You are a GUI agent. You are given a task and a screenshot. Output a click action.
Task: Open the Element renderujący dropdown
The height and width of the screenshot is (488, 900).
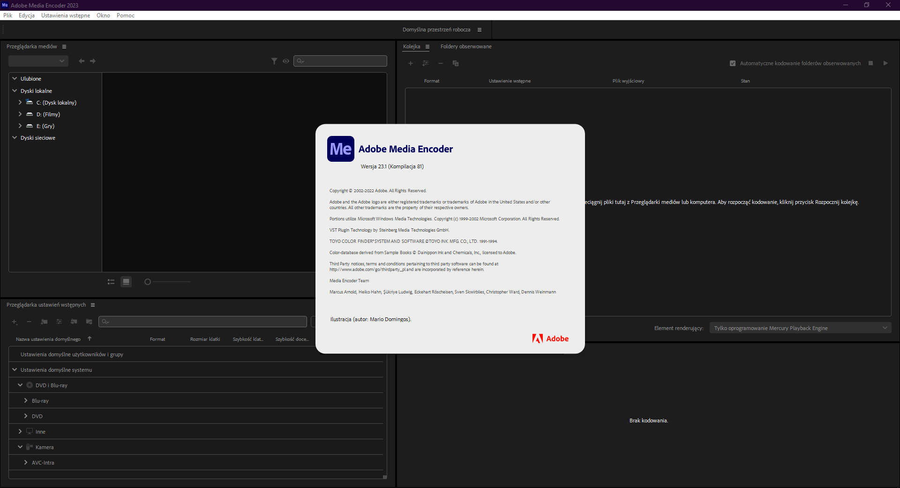(800, 328)
